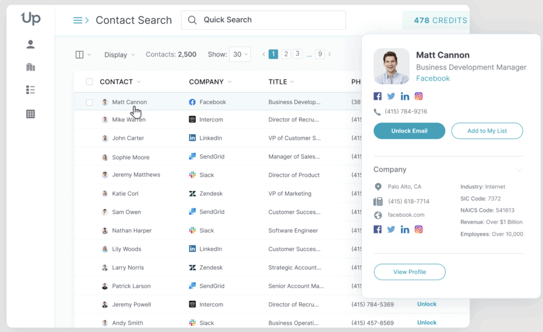This screenshot has width=543, height=332.
Task: Click the table grid icon in sidebar
Action: point(31,113)
